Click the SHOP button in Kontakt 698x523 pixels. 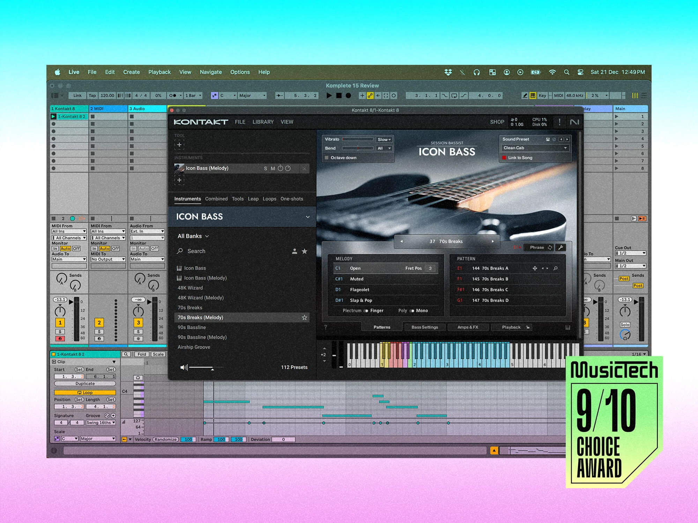pyautogui.click(x=497, y=122)
